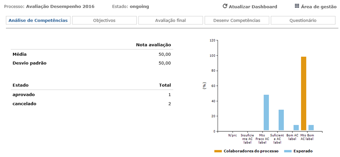
Task: Click the orange Mto Bom AC bar
Action: tap(304, 94)
